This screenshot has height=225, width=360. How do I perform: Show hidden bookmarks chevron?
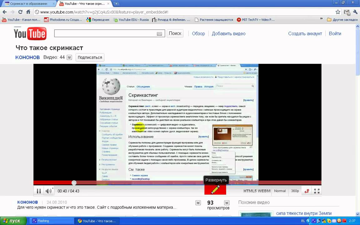click(321, 19)
